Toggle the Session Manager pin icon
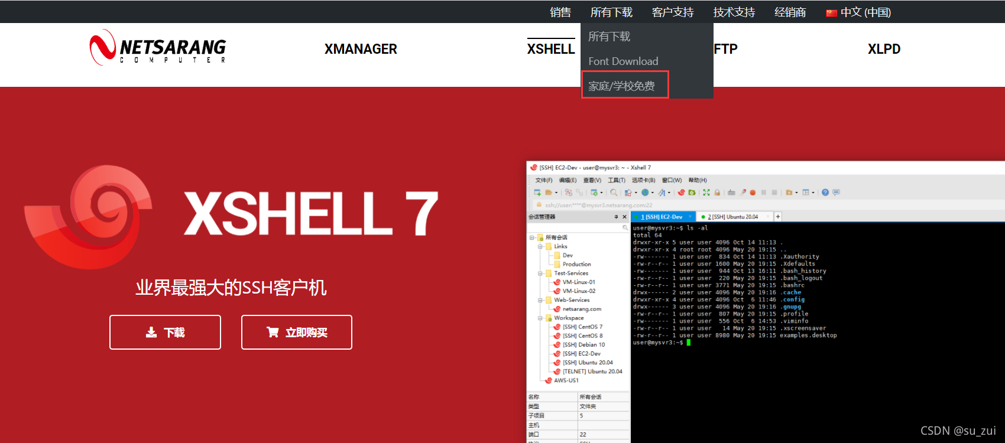Viewport: 1005px width, 443px height. (x=616, y=217)
